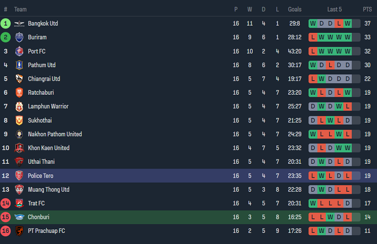Screen dimensions: 377x244
Task: Open the Pathum Utd team page
Action: pyautogui.click(x=42, y=65)
